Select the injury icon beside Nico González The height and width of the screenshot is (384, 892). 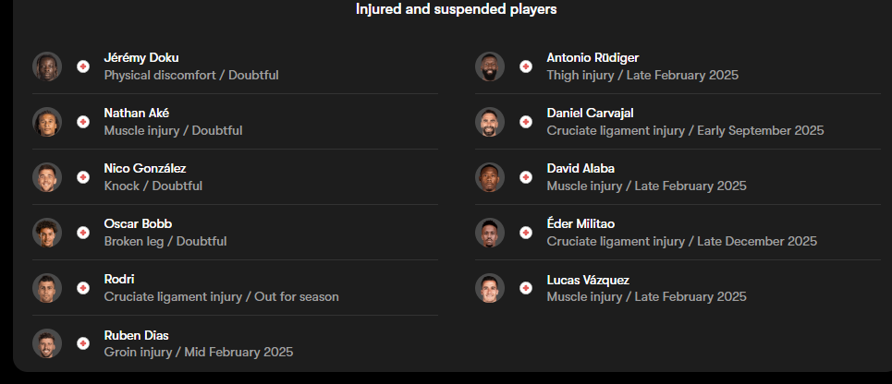[x=83, y=177]
